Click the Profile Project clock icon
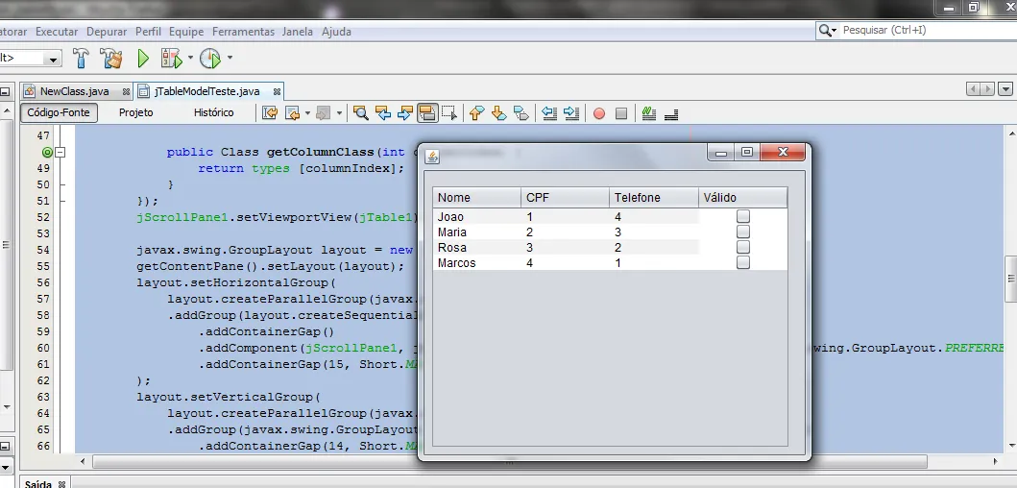The width and height of the screenshot is (1017, 488). pos(210,59)
